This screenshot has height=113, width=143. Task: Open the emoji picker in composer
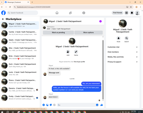coord(97,105)
